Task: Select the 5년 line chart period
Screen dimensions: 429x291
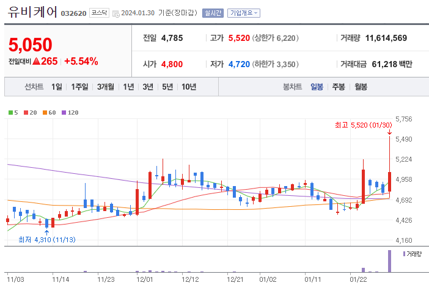Action: click(x=167, y=87)
